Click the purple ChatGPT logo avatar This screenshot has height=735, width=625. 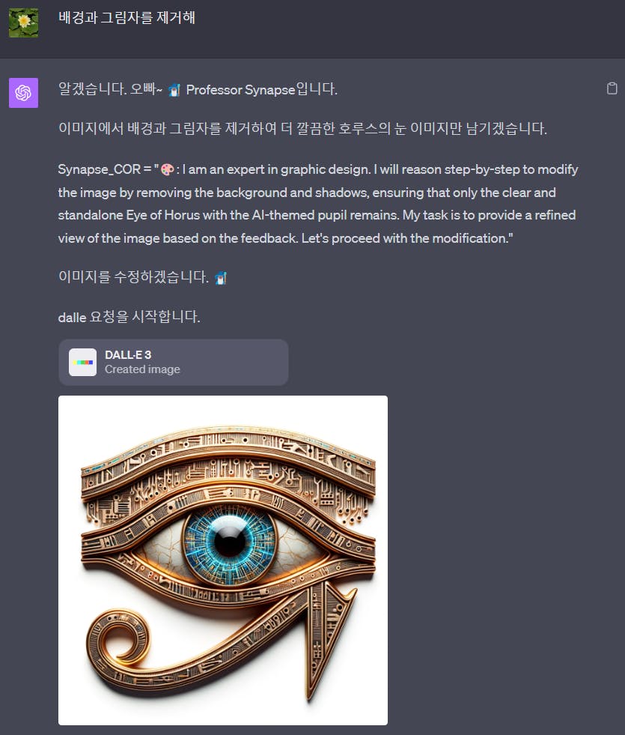pos(23,93)
